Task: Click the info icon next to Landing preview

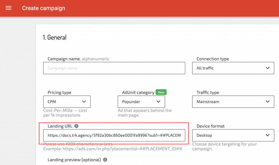Action: [x=105, y=160]
